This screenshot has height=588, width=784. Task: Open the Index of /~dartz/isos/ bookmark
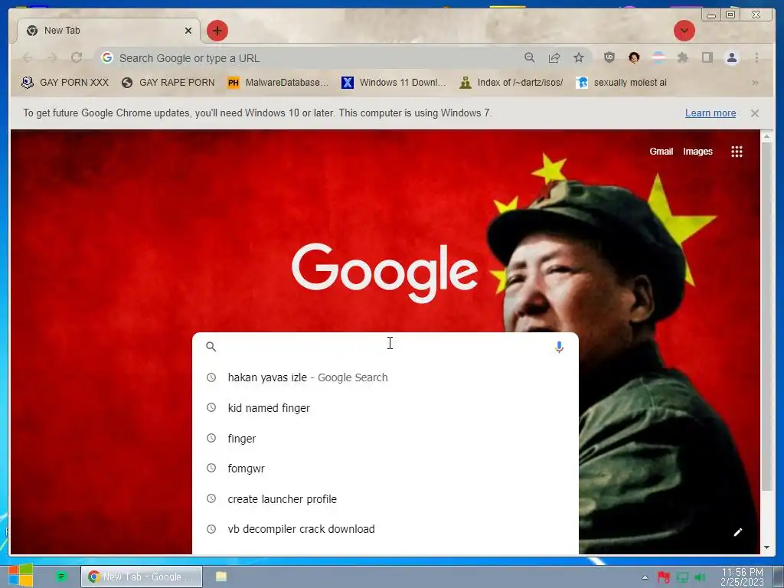coord(511,83)
